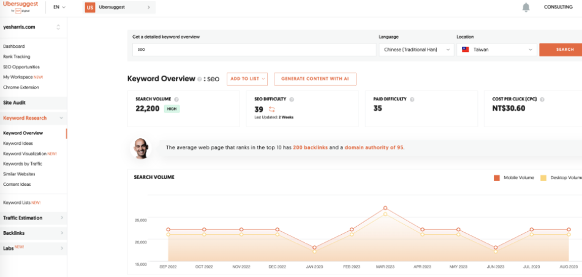Click the notifications bell icon
The height and width of the screenshot is (277, 582).
(x=526, y=7)
